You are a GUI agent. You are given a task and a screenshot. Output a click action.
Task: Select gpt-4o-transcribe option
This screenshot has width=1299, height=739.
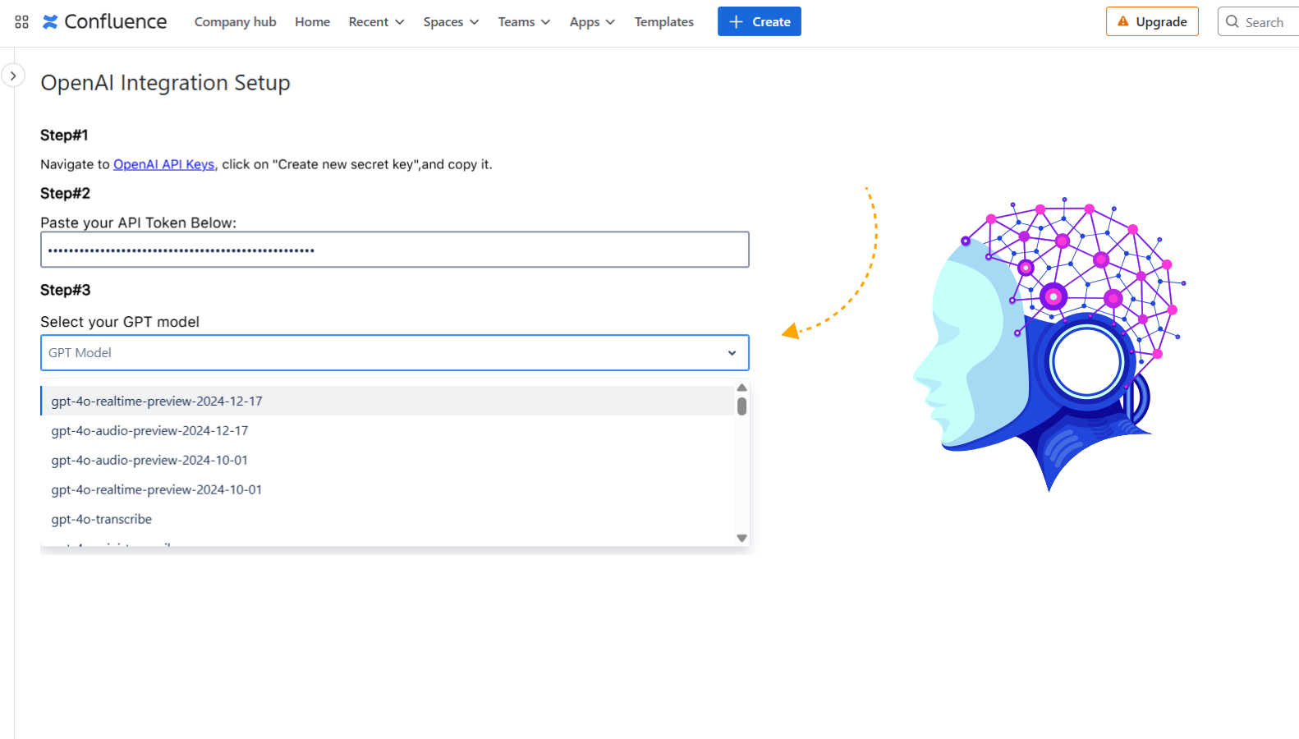388,519
